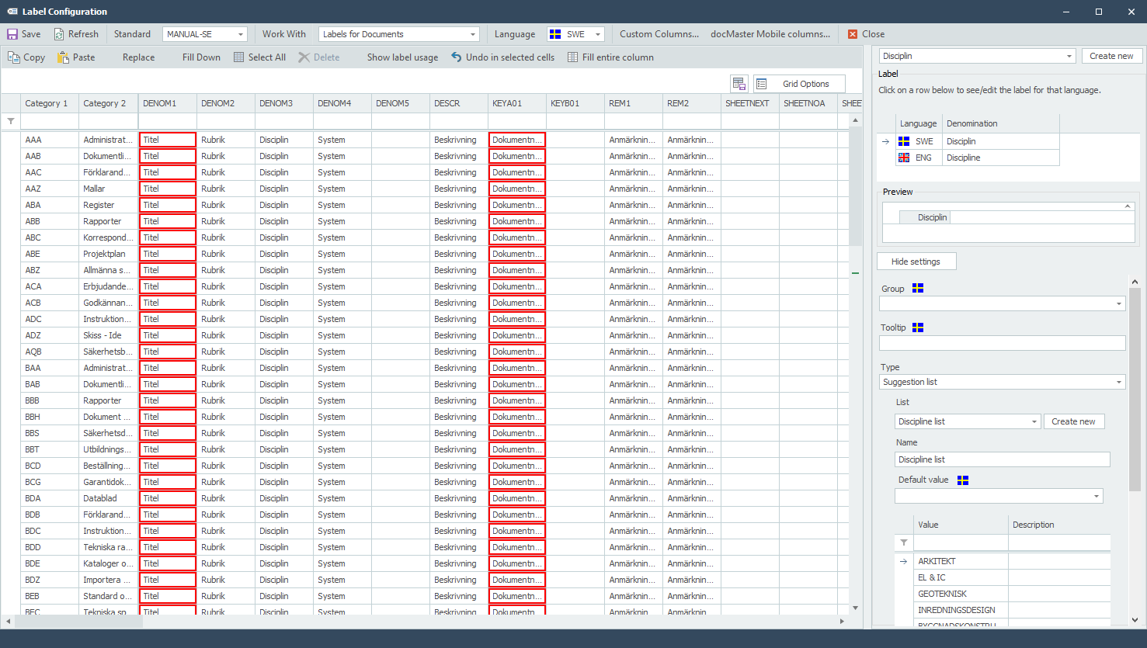Click Create new beside Discipline list
The height and width of the screenshot is (648, 1147).
coord(1073,421)
